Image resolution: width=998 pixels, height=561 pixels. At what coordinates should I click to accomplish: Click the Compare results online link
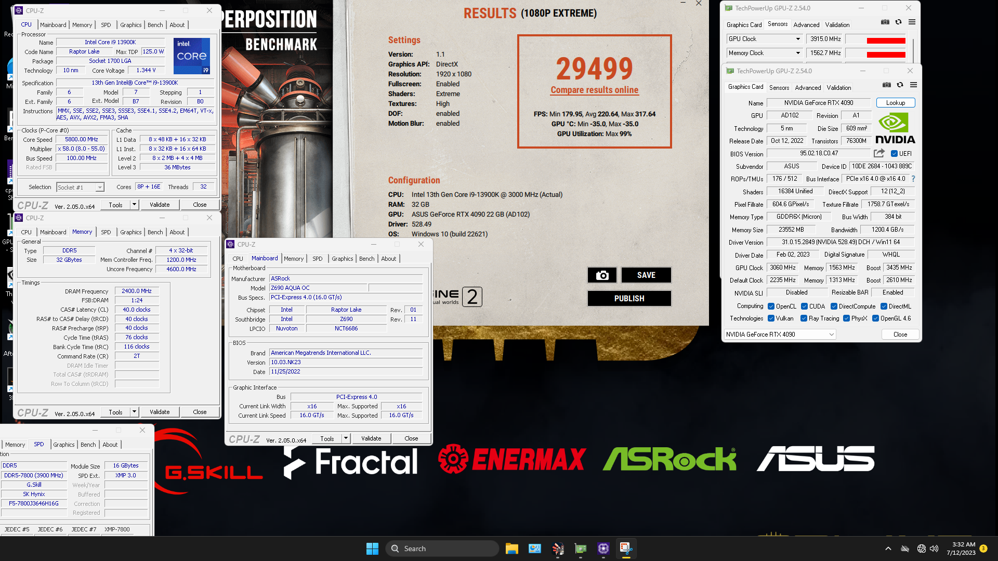tap(594, 90)
